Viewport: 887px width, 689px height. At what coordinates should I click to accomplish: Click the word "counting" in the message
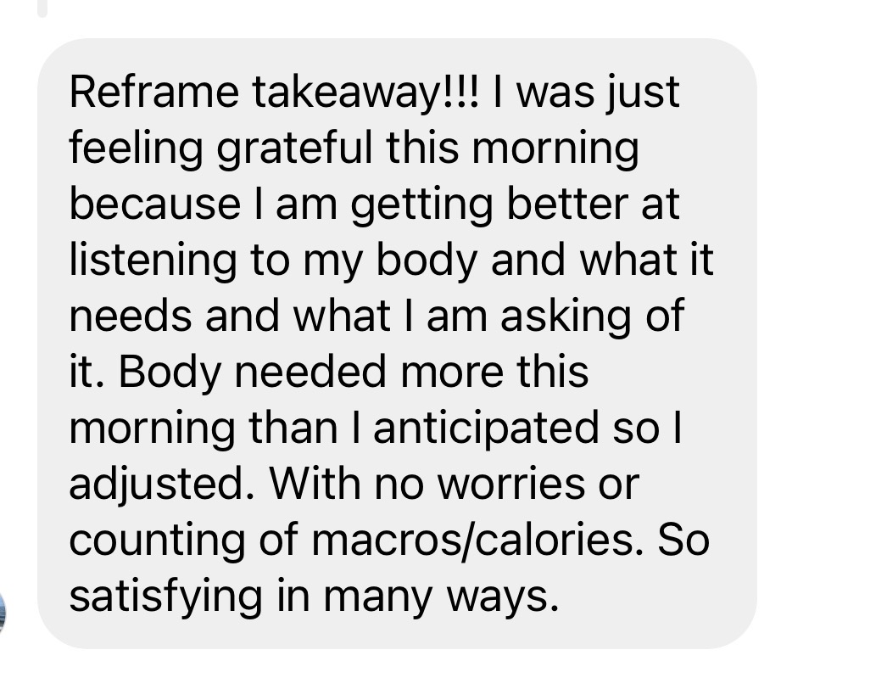coord(157,541)
